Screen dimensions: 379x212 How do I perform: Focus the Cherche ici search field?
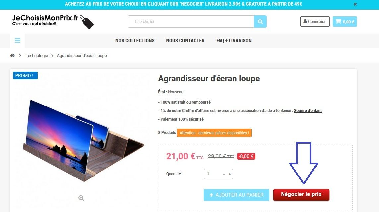click(191, 22)
